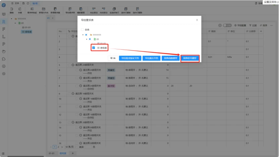Collapse the 1111111 folder in the dialog tree
This screenshot has width=279, height=157.
[83, 35]
